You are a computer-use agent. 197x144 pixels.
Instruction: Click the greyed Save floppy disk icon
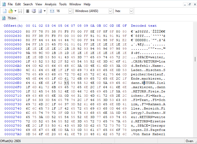20,11
